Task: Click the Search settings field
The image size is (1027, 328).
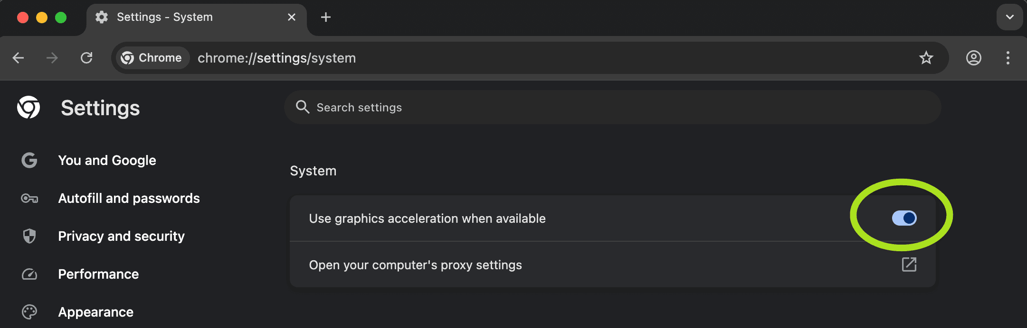Action: pos(613,108)
